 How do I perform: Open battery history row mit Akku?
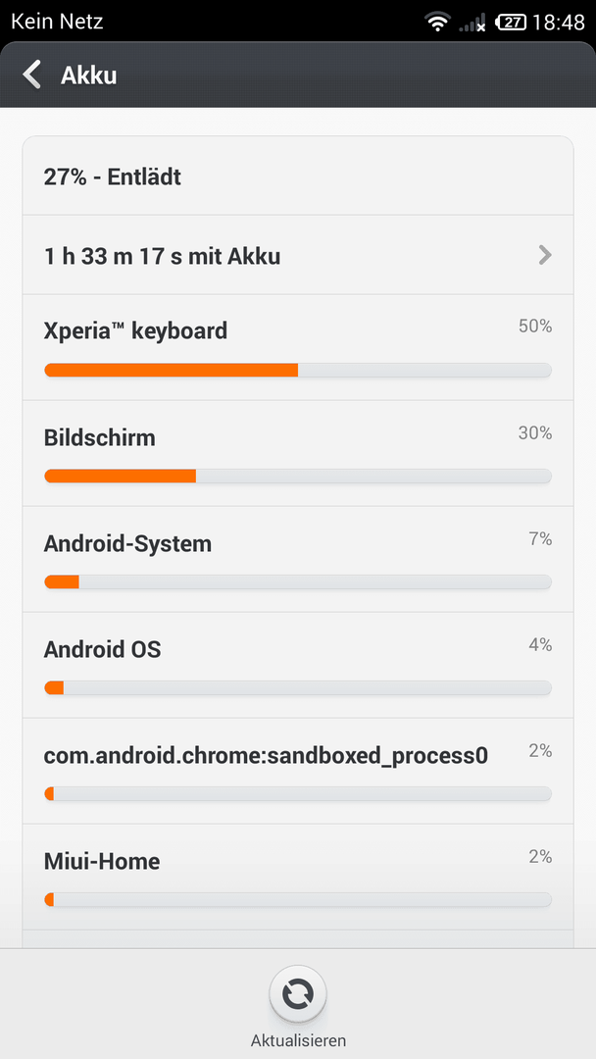click(298, 255)
